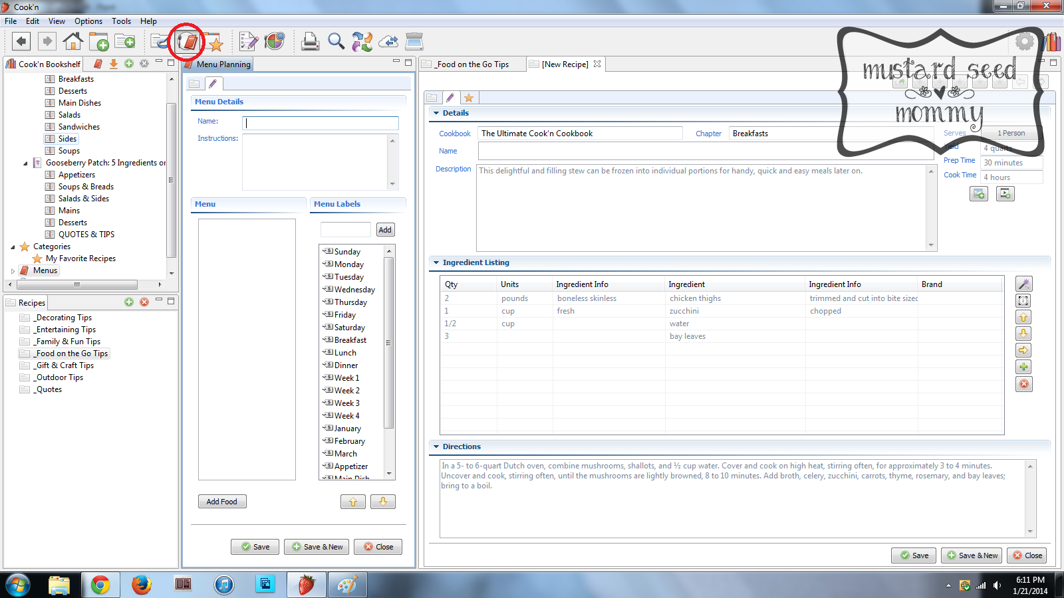This screenshot has width=1064, height=598.
Task: Select the Wednesday menu label
Action: point(354,290)
